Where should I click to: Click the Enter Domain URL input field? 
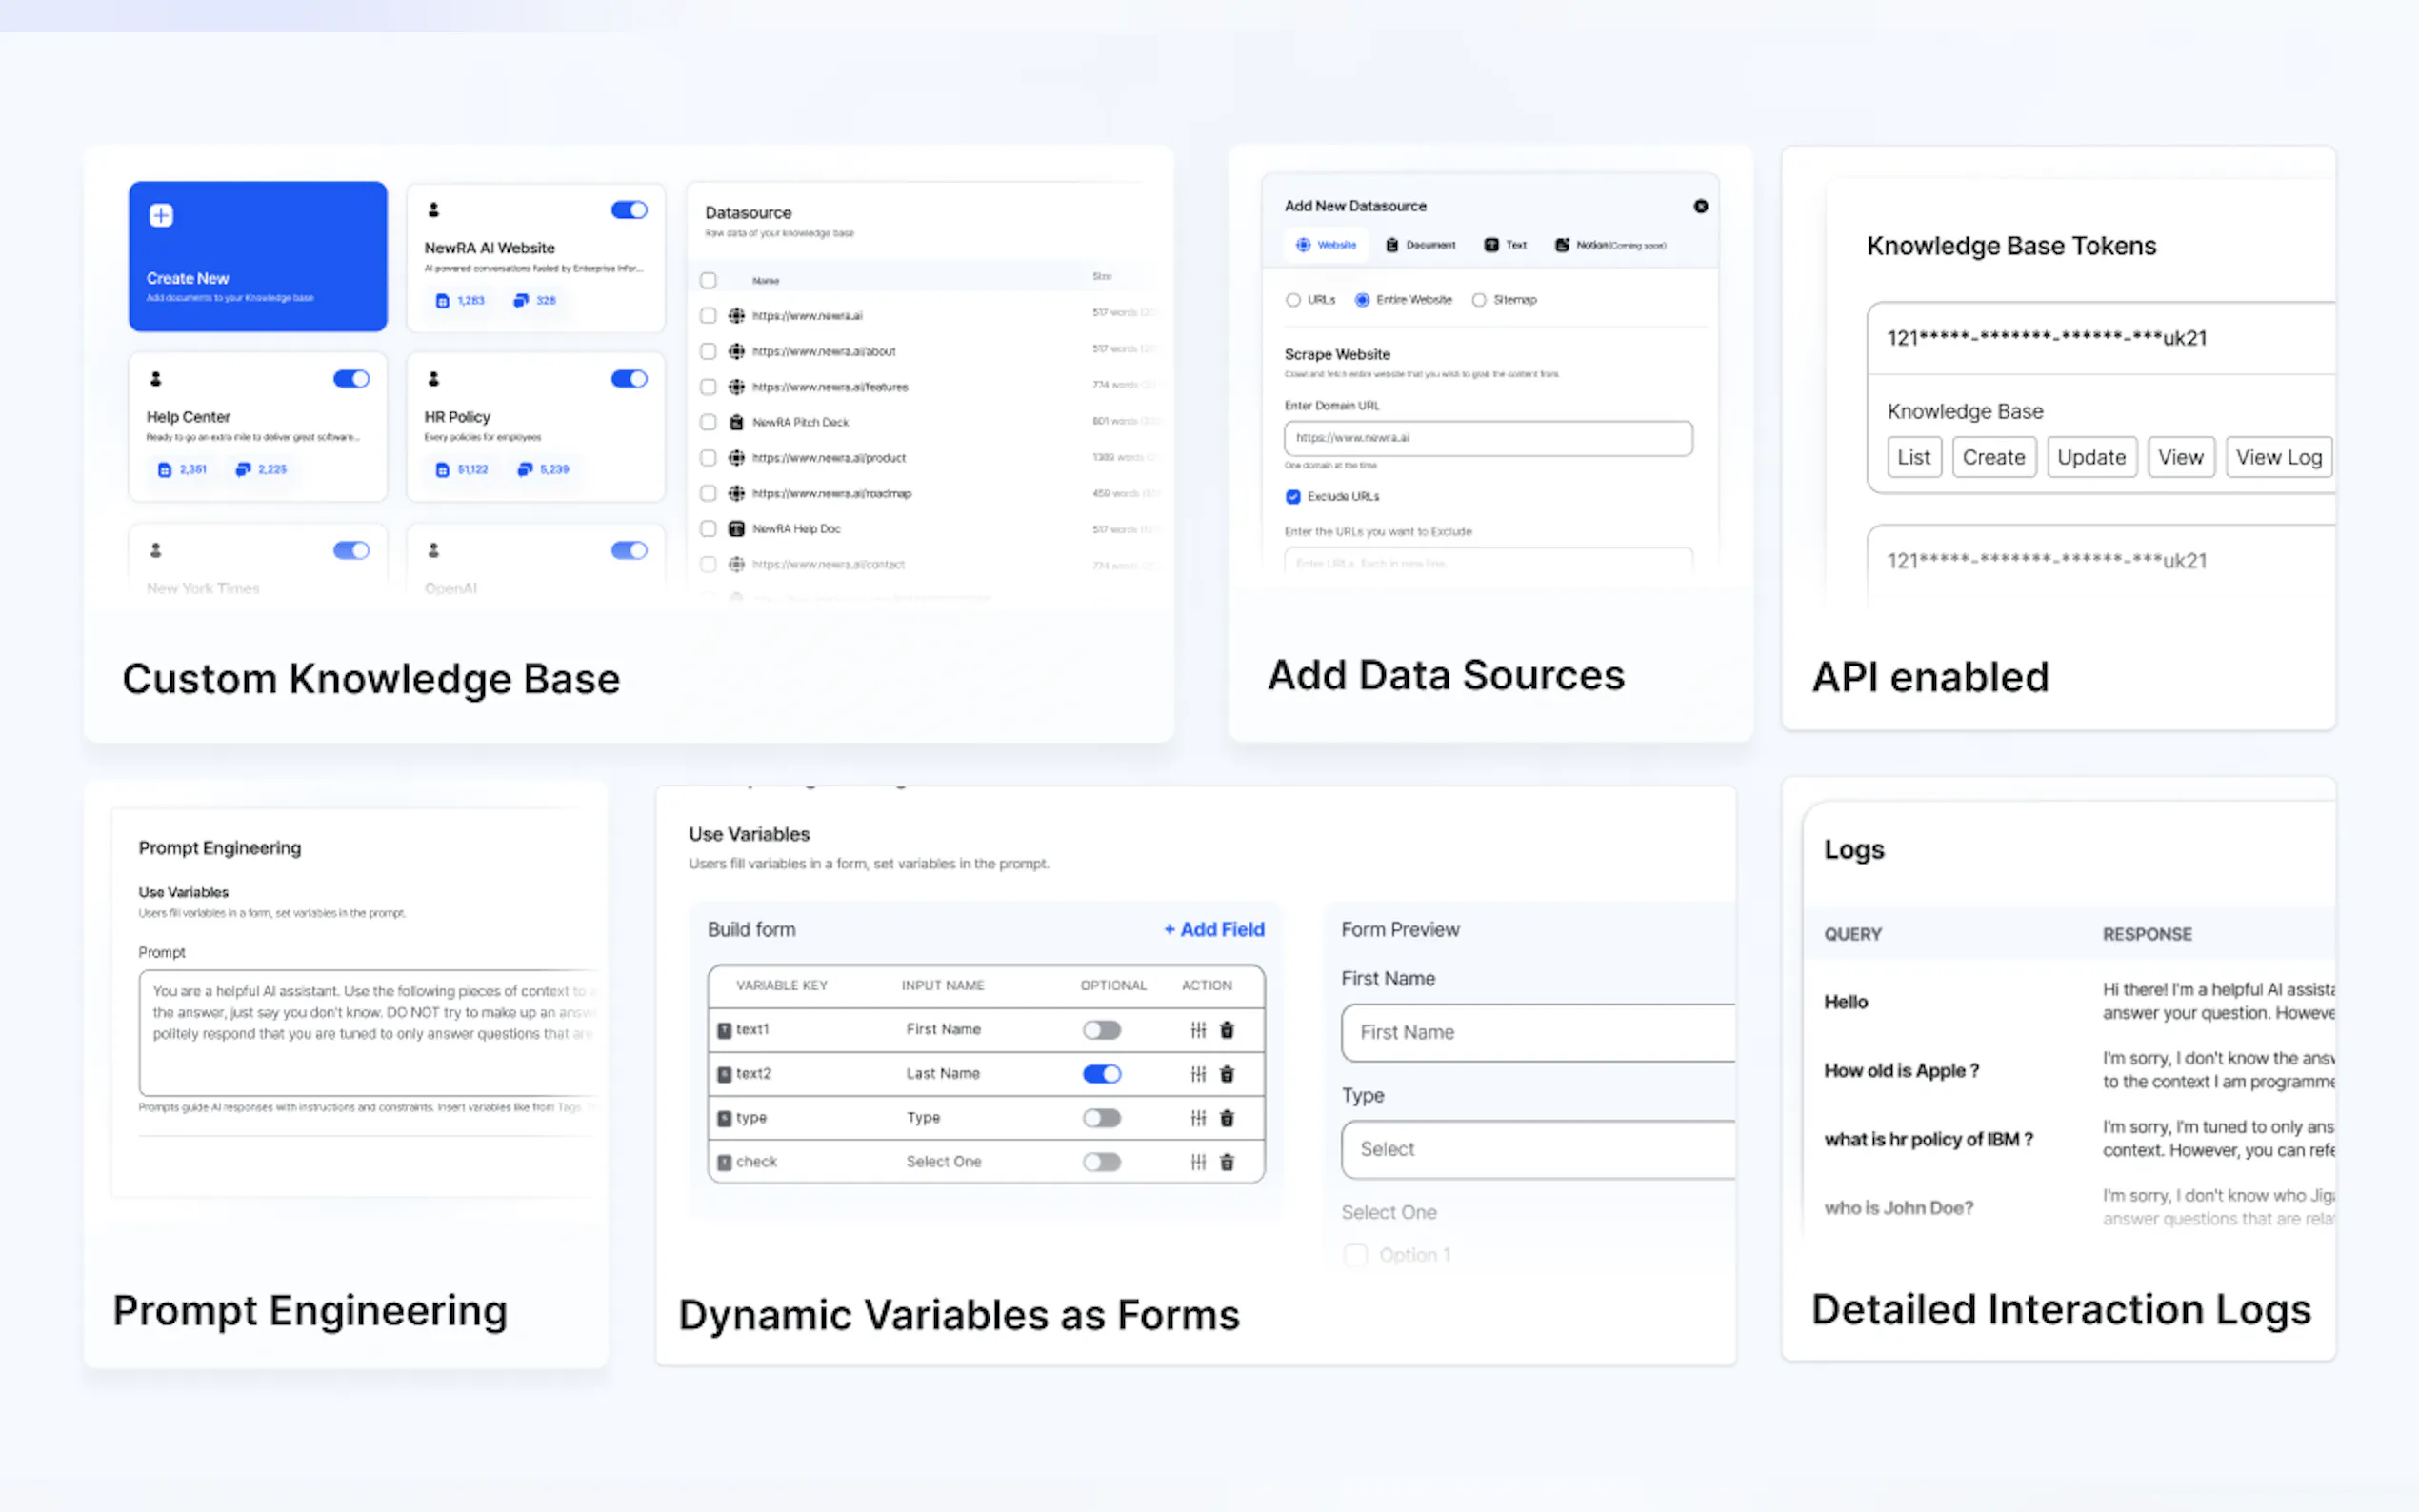coord(1487,438)
